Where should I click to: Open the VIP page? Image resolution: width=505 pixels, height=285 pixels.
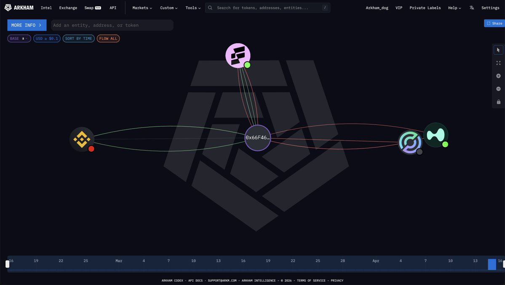point(399,8)
